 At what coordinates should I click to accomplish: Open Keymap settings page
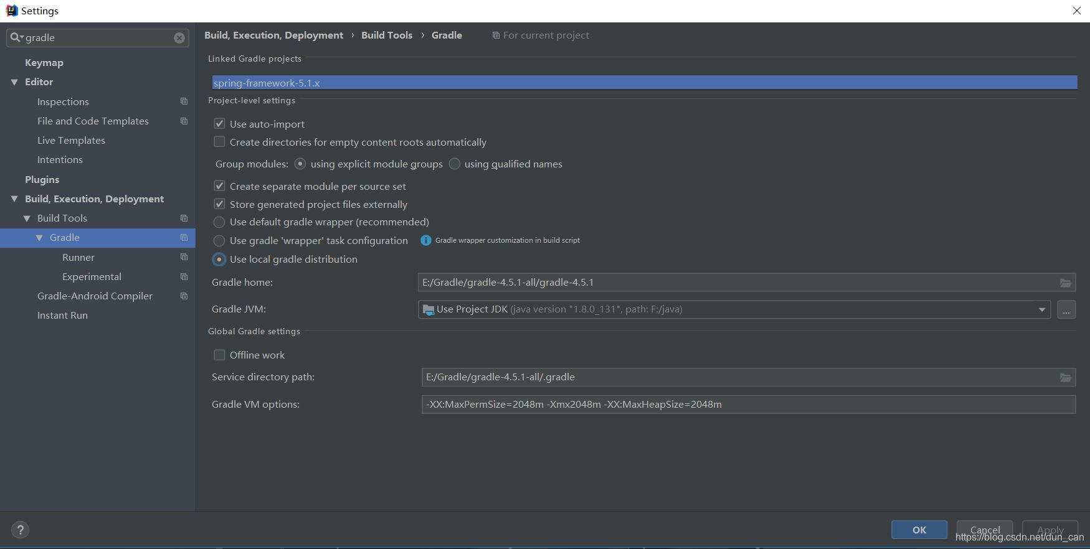pyautogui.click(x=44, y=62)
